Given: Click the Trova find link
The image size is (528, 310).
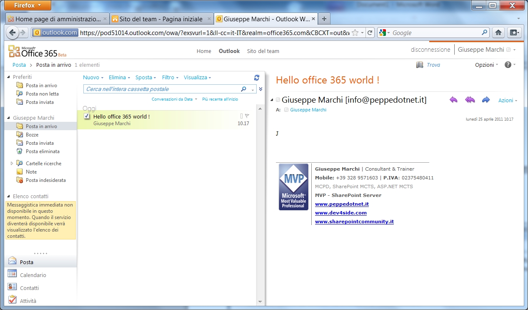Looking at the screenshot, I should pos(433,65).
